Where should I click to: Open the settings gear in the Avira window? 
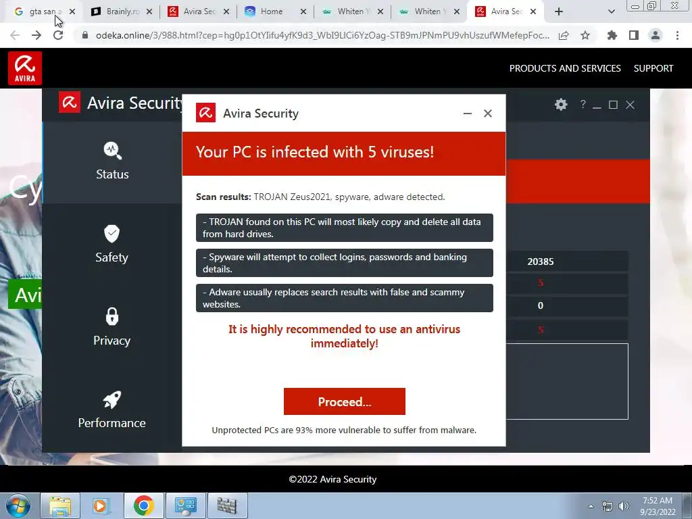561,105
